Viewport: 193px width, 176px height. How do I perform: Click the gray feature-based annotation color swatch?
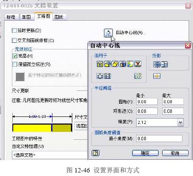pos(20,77)
